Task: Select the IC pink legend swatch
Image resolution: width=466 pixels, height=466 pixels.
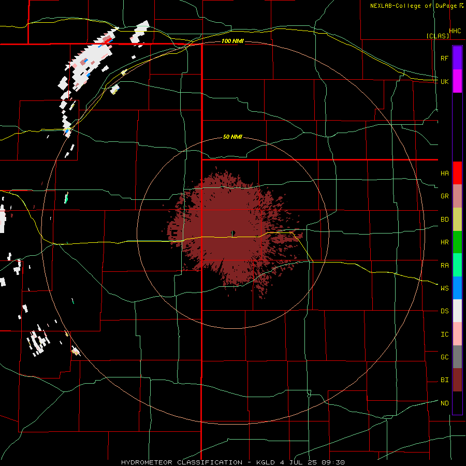Action: [457, 334]
